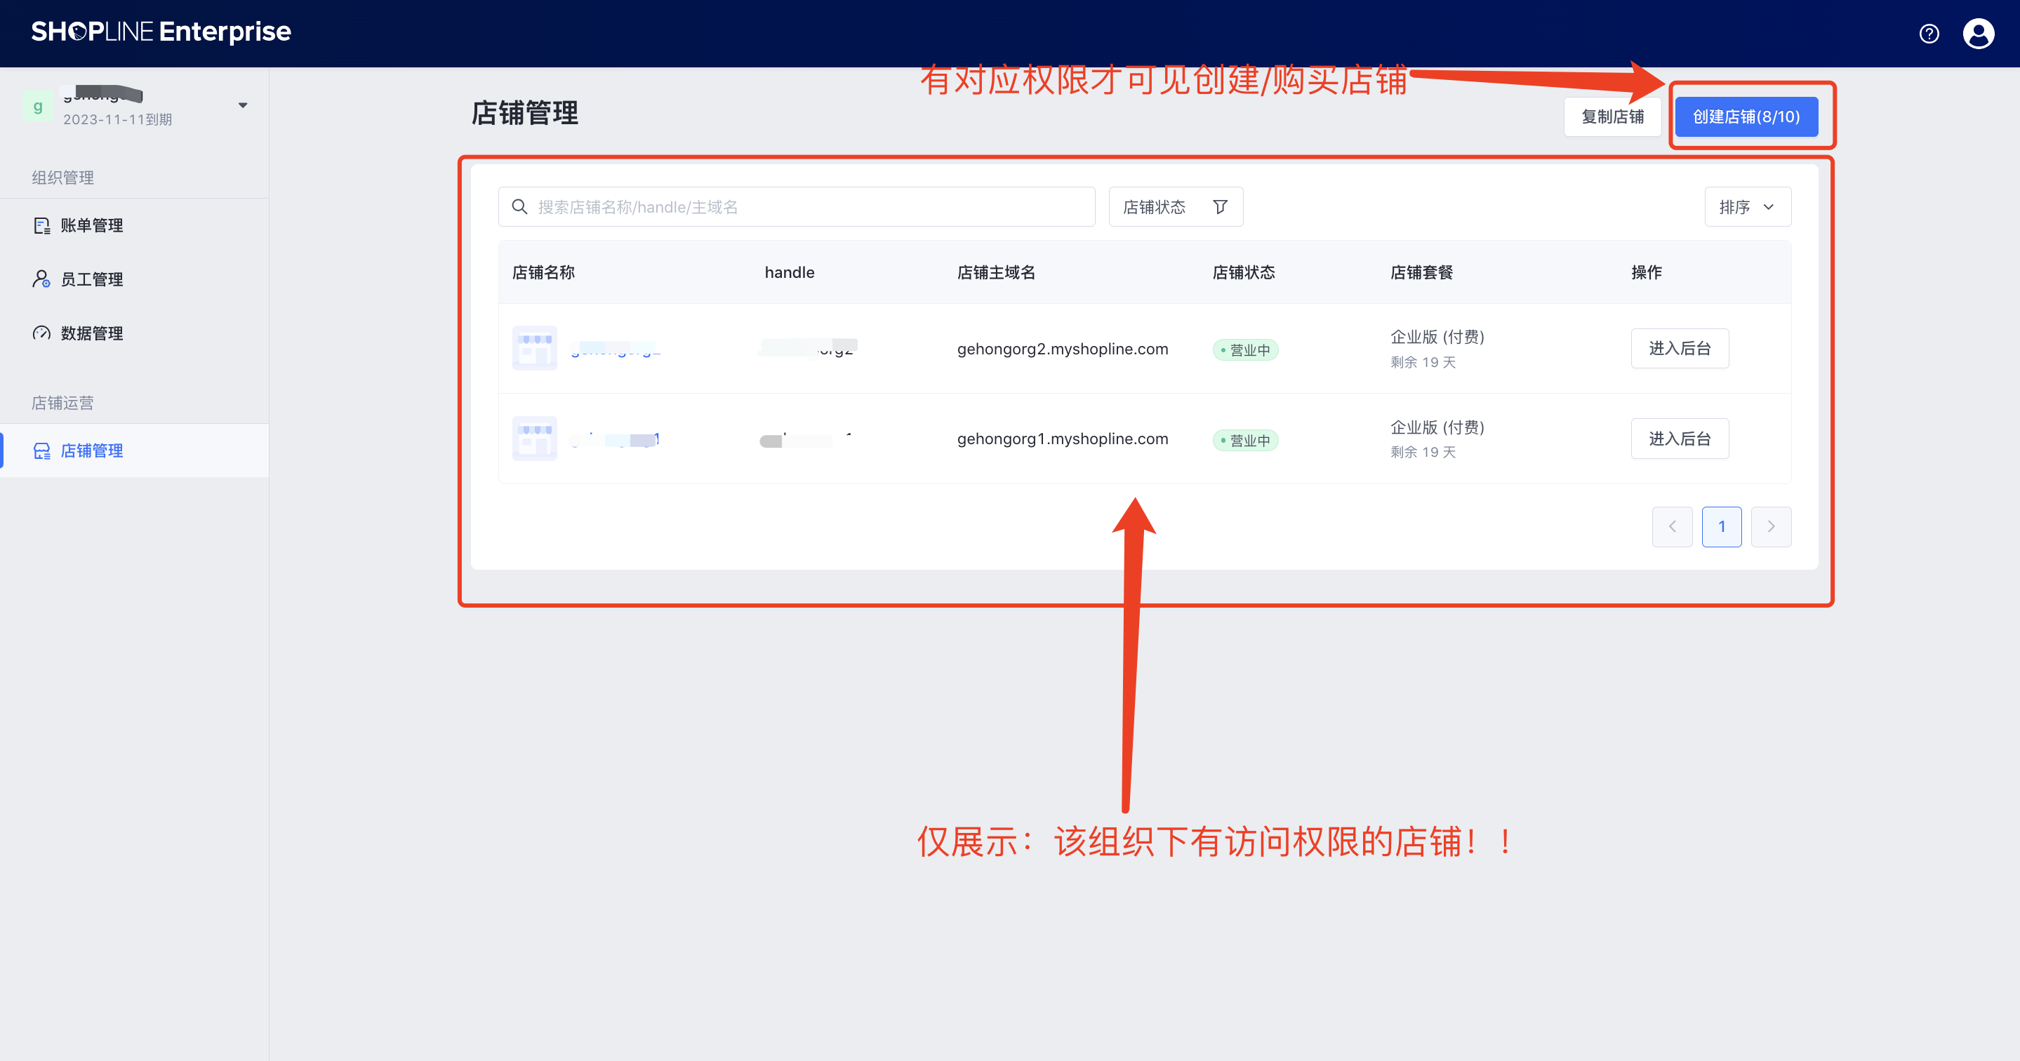Image resolution: width=2020 pixels, height=1061 pixels.
Task: Open 账单管理 in the sidebar
Action: (x=92, y=226)
